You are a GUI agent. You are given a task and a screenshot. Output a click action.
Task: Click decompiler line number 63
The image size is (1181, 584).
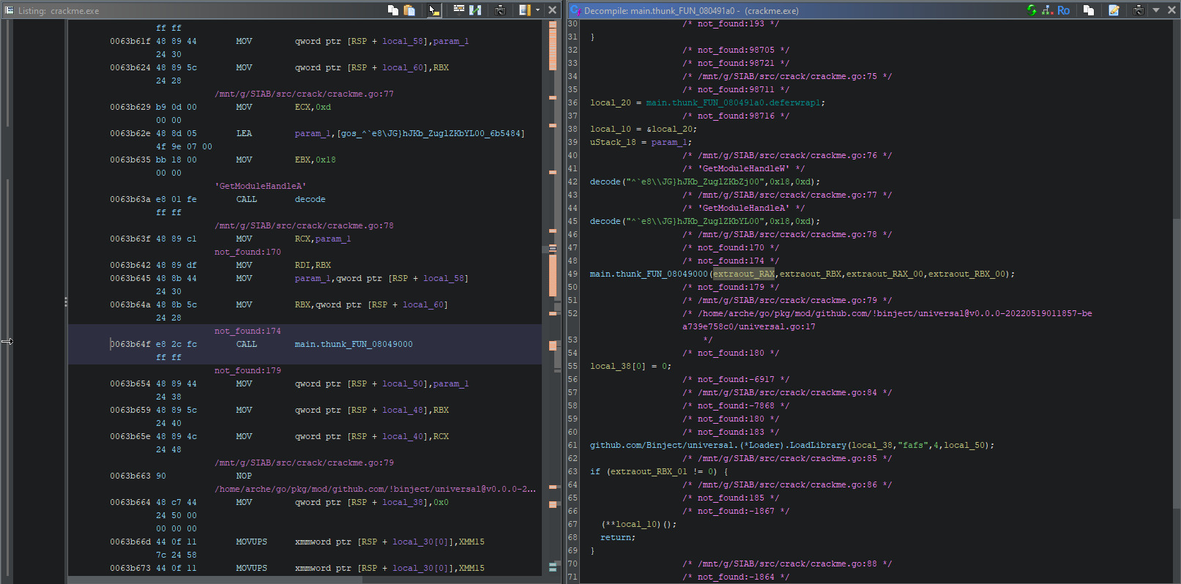click(x=573, y=471)
